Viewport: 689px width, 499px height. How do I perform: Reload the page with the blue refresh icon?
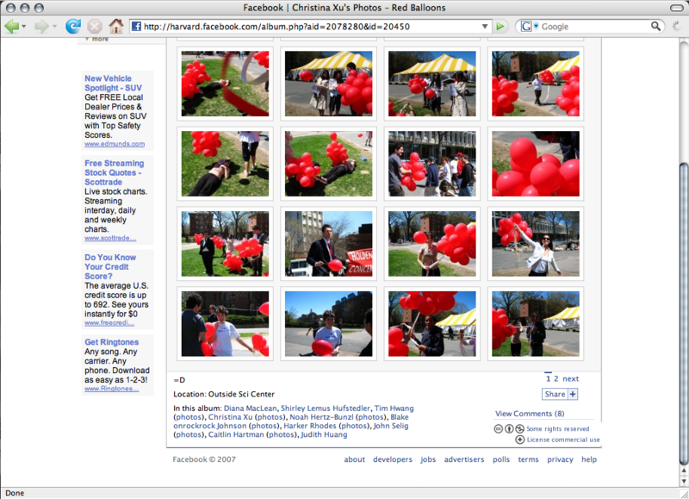tap(73, 27)
